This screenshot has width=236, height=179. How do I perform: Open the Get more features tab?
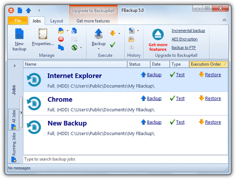(x=93, y=21)
